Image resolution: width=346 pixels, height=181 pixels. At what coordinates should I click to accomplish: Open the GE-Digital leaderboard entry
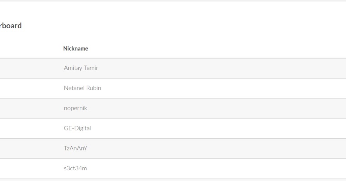[77, 128]
